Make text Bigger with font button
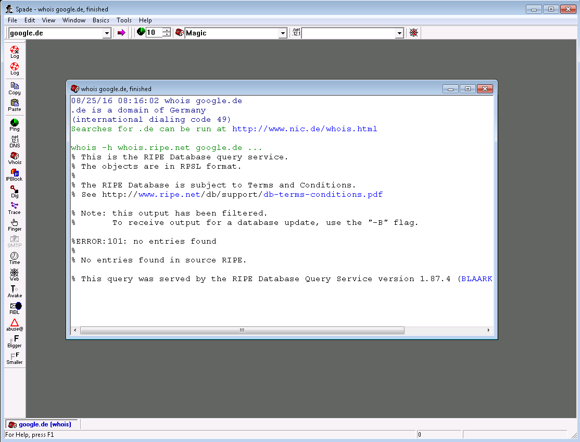 15,342
